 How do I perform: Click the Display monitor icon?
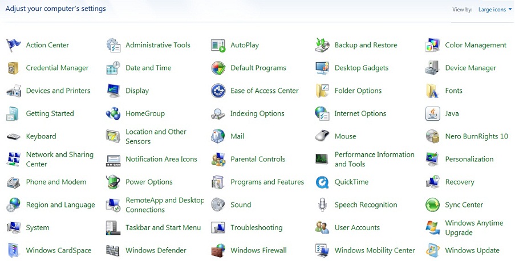pos(113,91)
